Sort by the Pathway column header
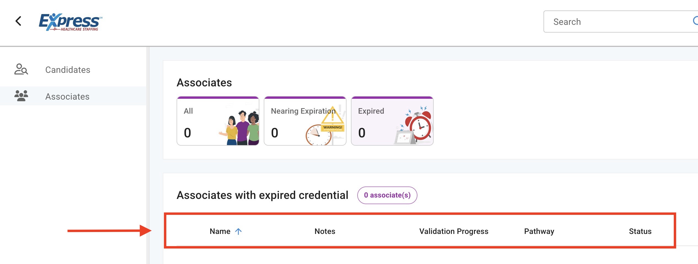This screenshot has height=264, width=698. (x=539, y=231)
